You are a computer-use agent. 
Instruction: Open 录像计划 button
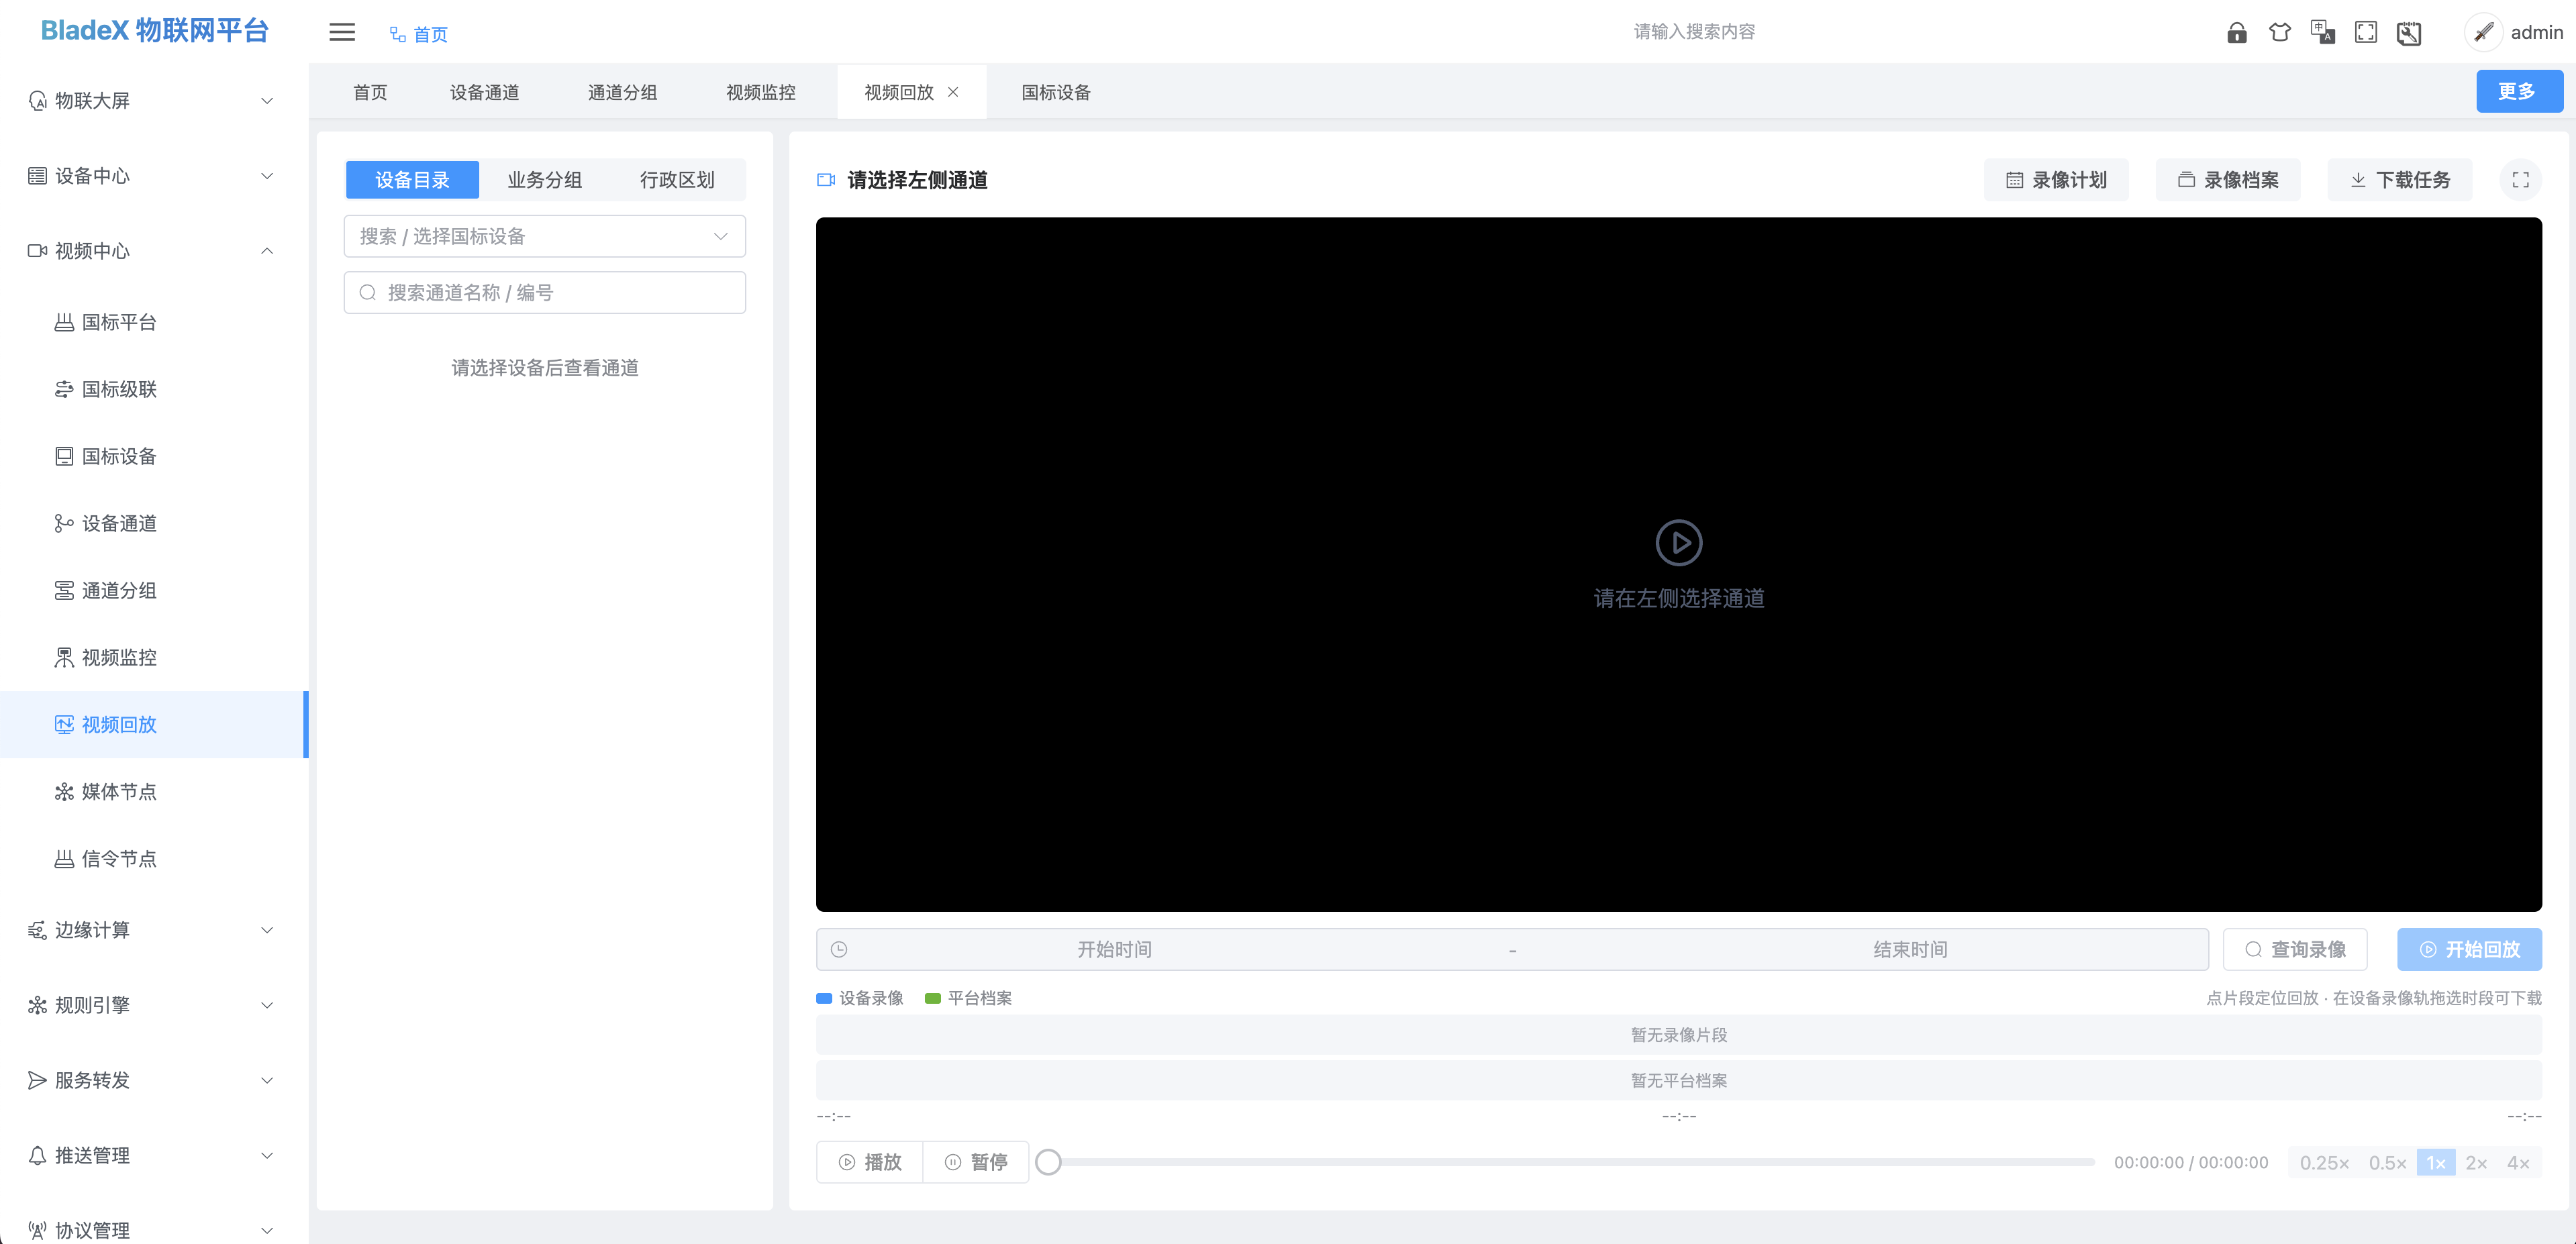click(2056, 180)
